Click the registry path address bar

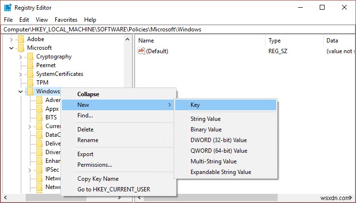coord(178,29)
